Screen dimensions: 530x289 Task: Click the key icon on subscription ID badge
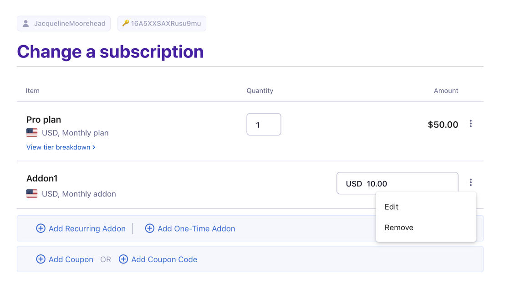[126, 23]
